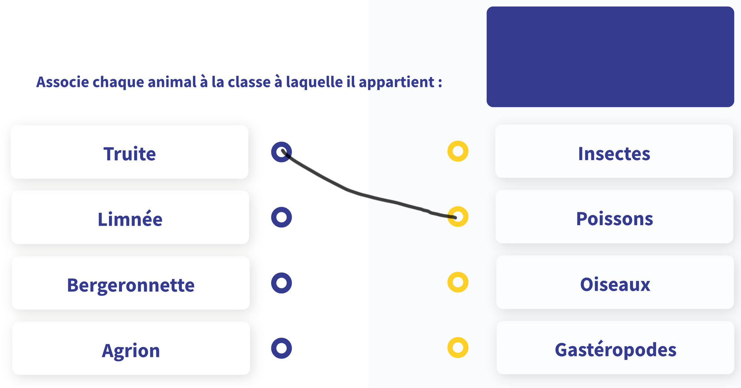Click the yellow circle beside Oiseaux
Image resolution: width=741 pixels, height=388 pixels.
pos(458,282)
